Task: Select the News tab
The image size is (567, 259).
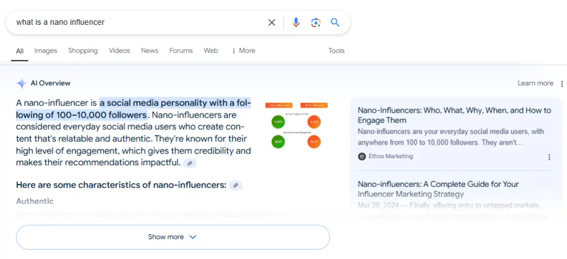Action: 150,51
